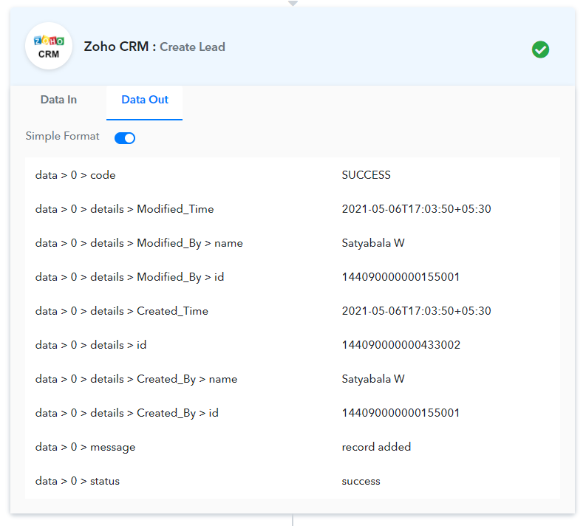The image size is (586, 526).
Task: Click the 'data > 0 > code' key
Action: pyautogui.click(x=75, y=175)
